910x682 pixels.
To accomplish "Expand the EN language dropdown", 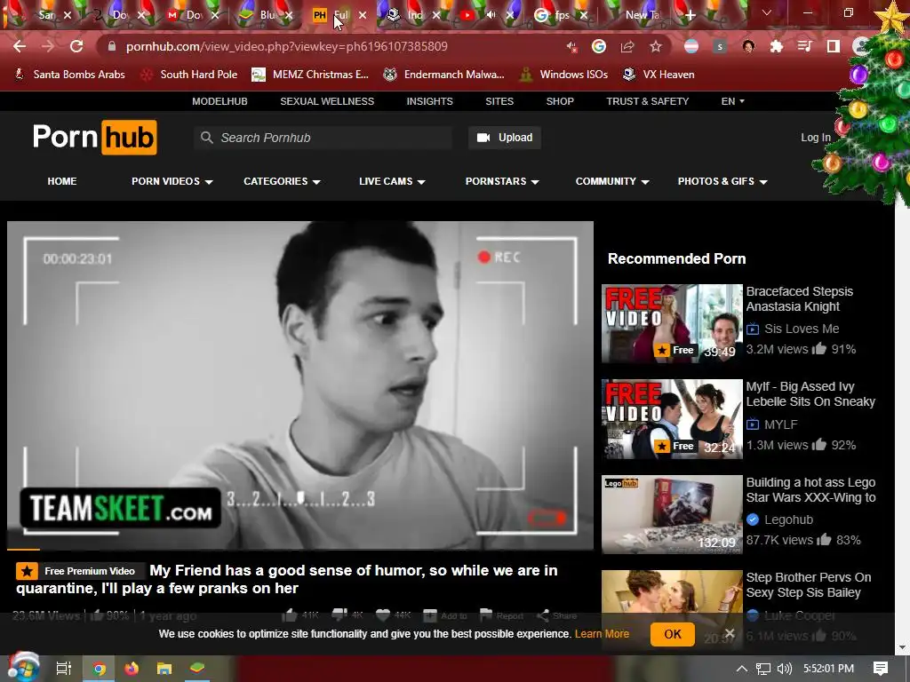I will [732, 101].
